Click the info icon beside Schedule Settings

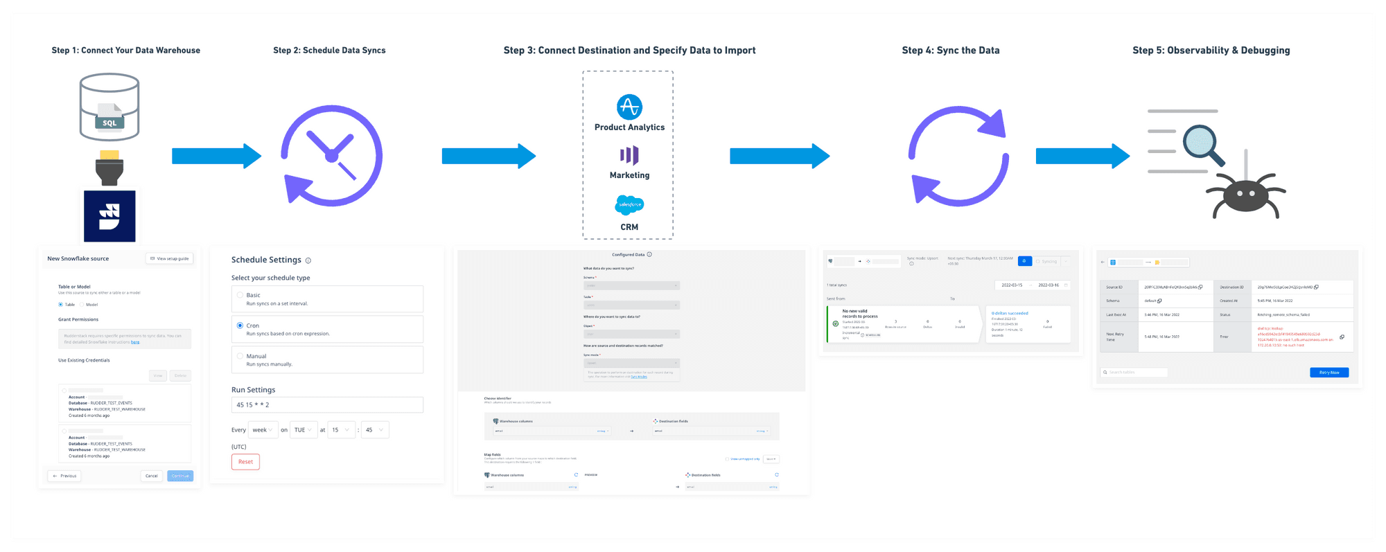coord(308,260)
